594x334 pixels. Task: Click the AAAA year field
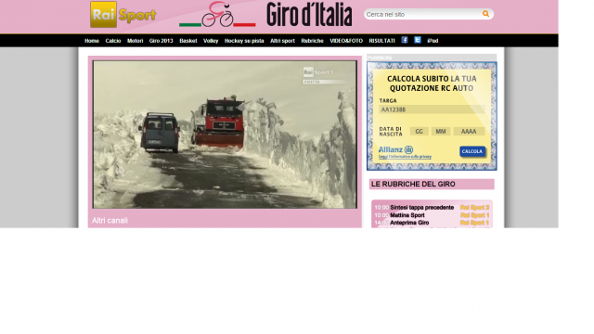[469, 132]
